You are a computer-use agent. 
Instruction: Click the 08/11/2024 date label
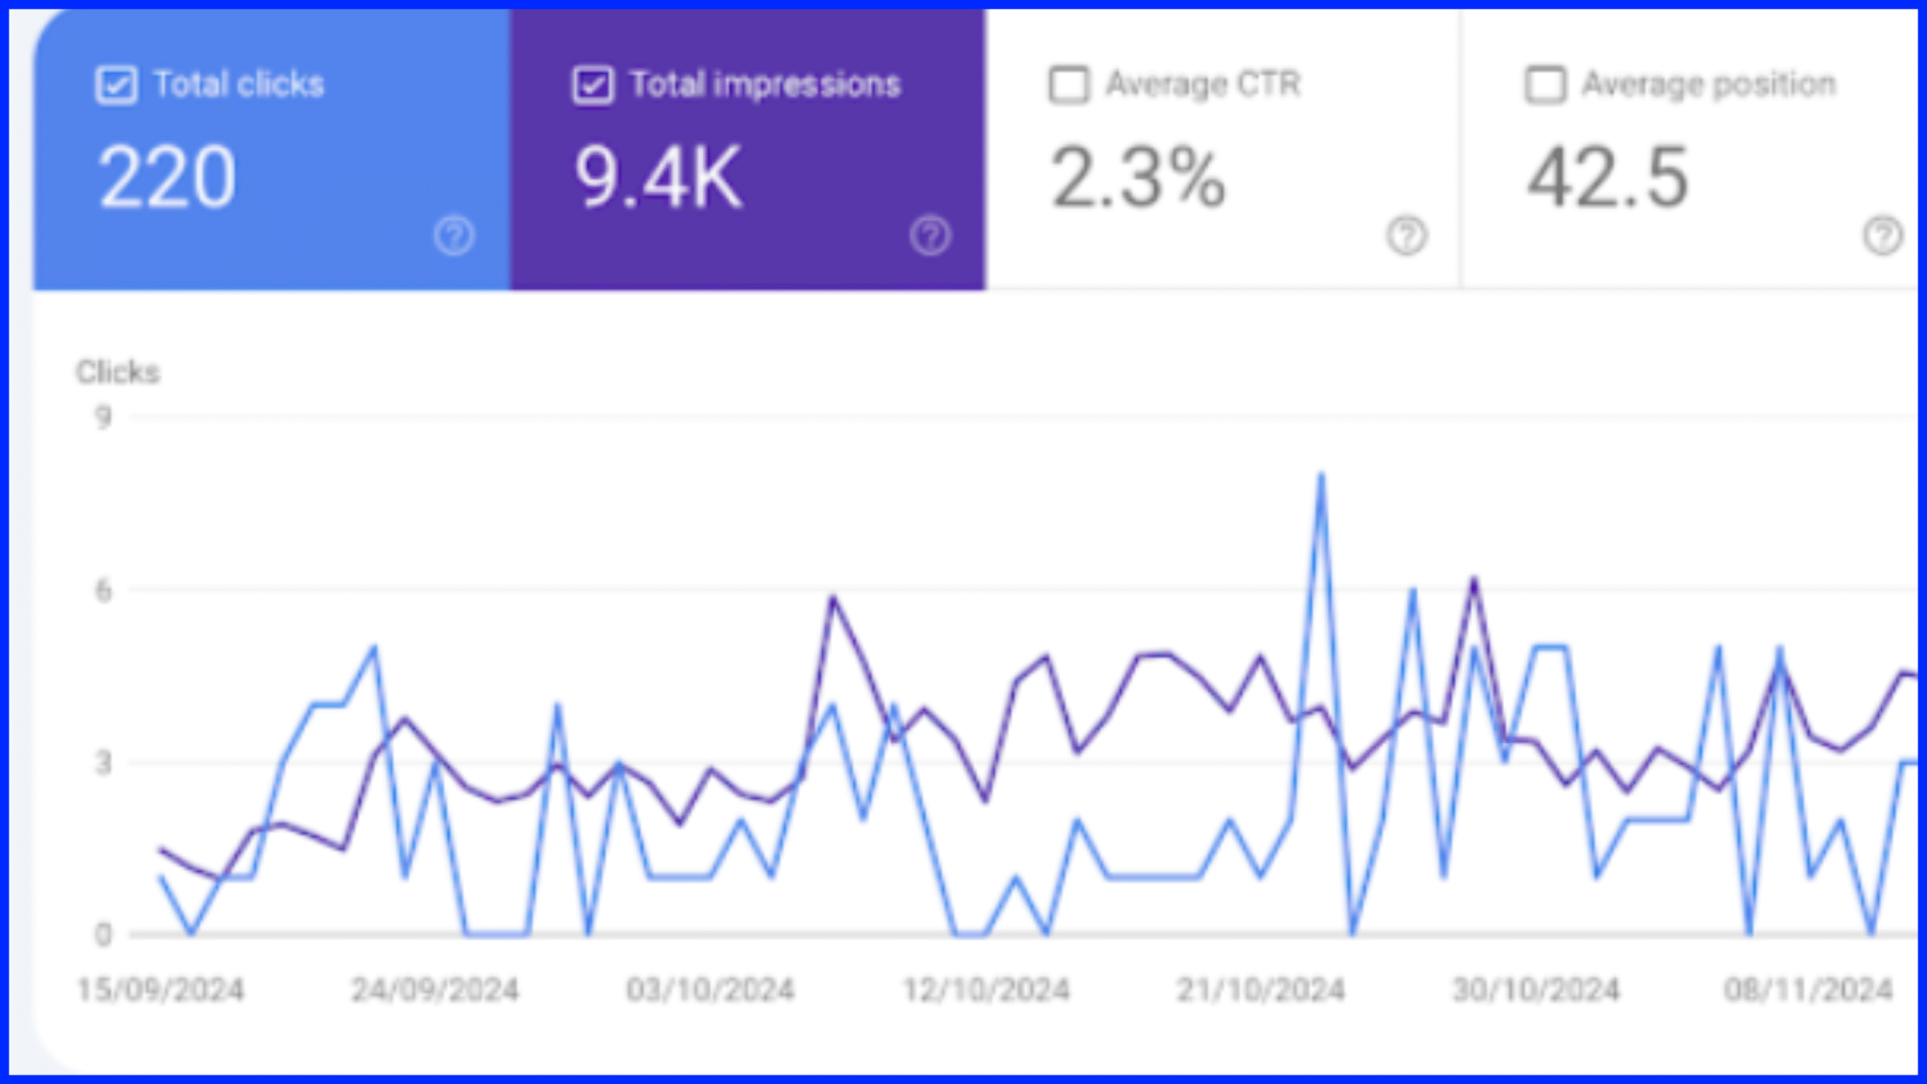(1808, 989)
